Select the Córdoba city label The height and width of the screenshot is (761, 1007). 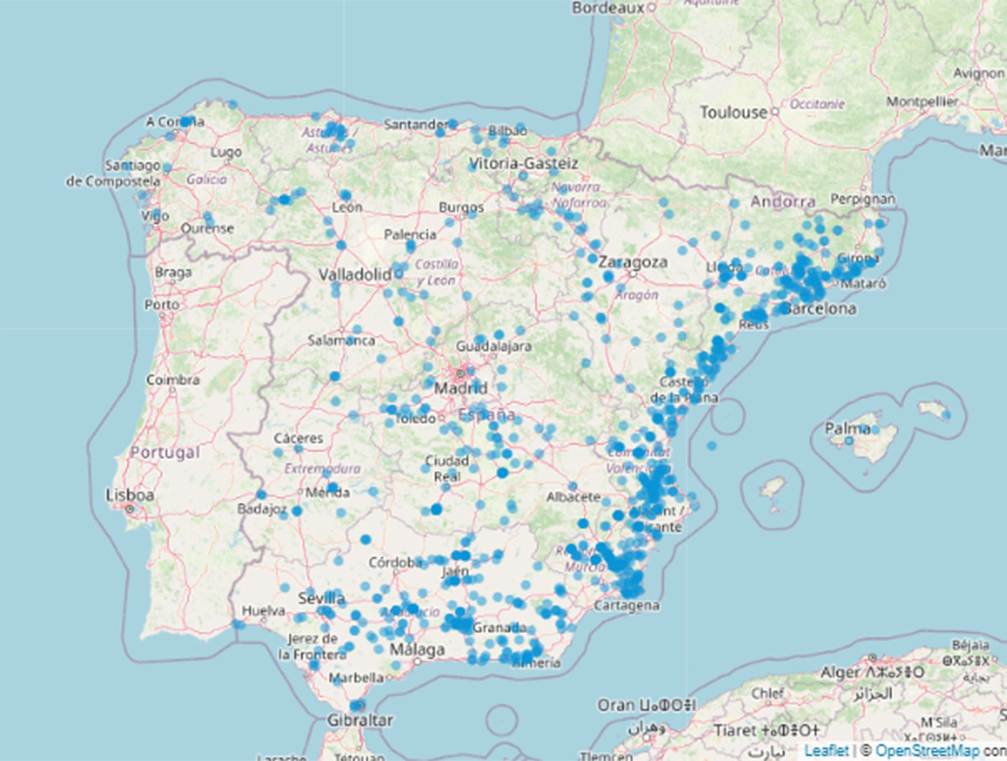394,562
